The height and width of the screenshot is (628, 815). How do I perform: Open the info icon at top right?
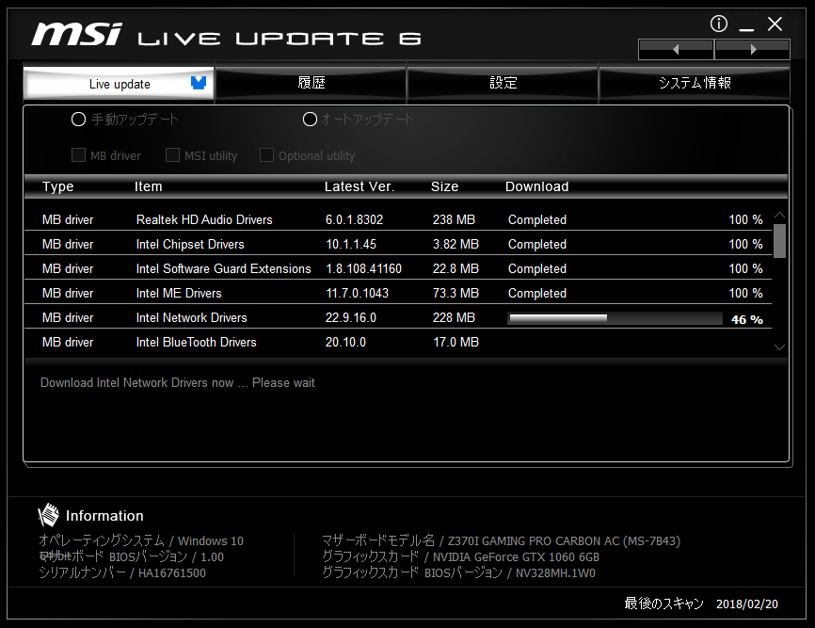pos(719,24)
